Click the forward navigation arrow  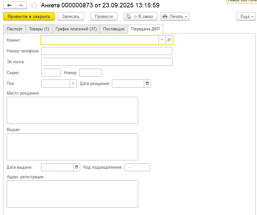coord(20,5)
